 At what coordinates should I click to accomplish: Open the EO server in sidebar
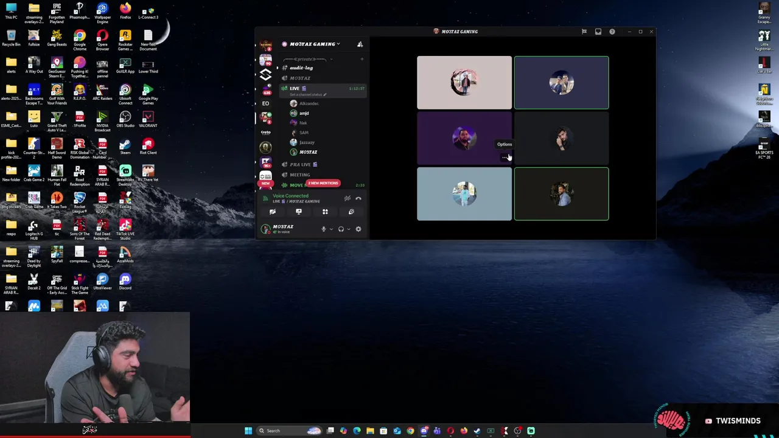[265, 103]
